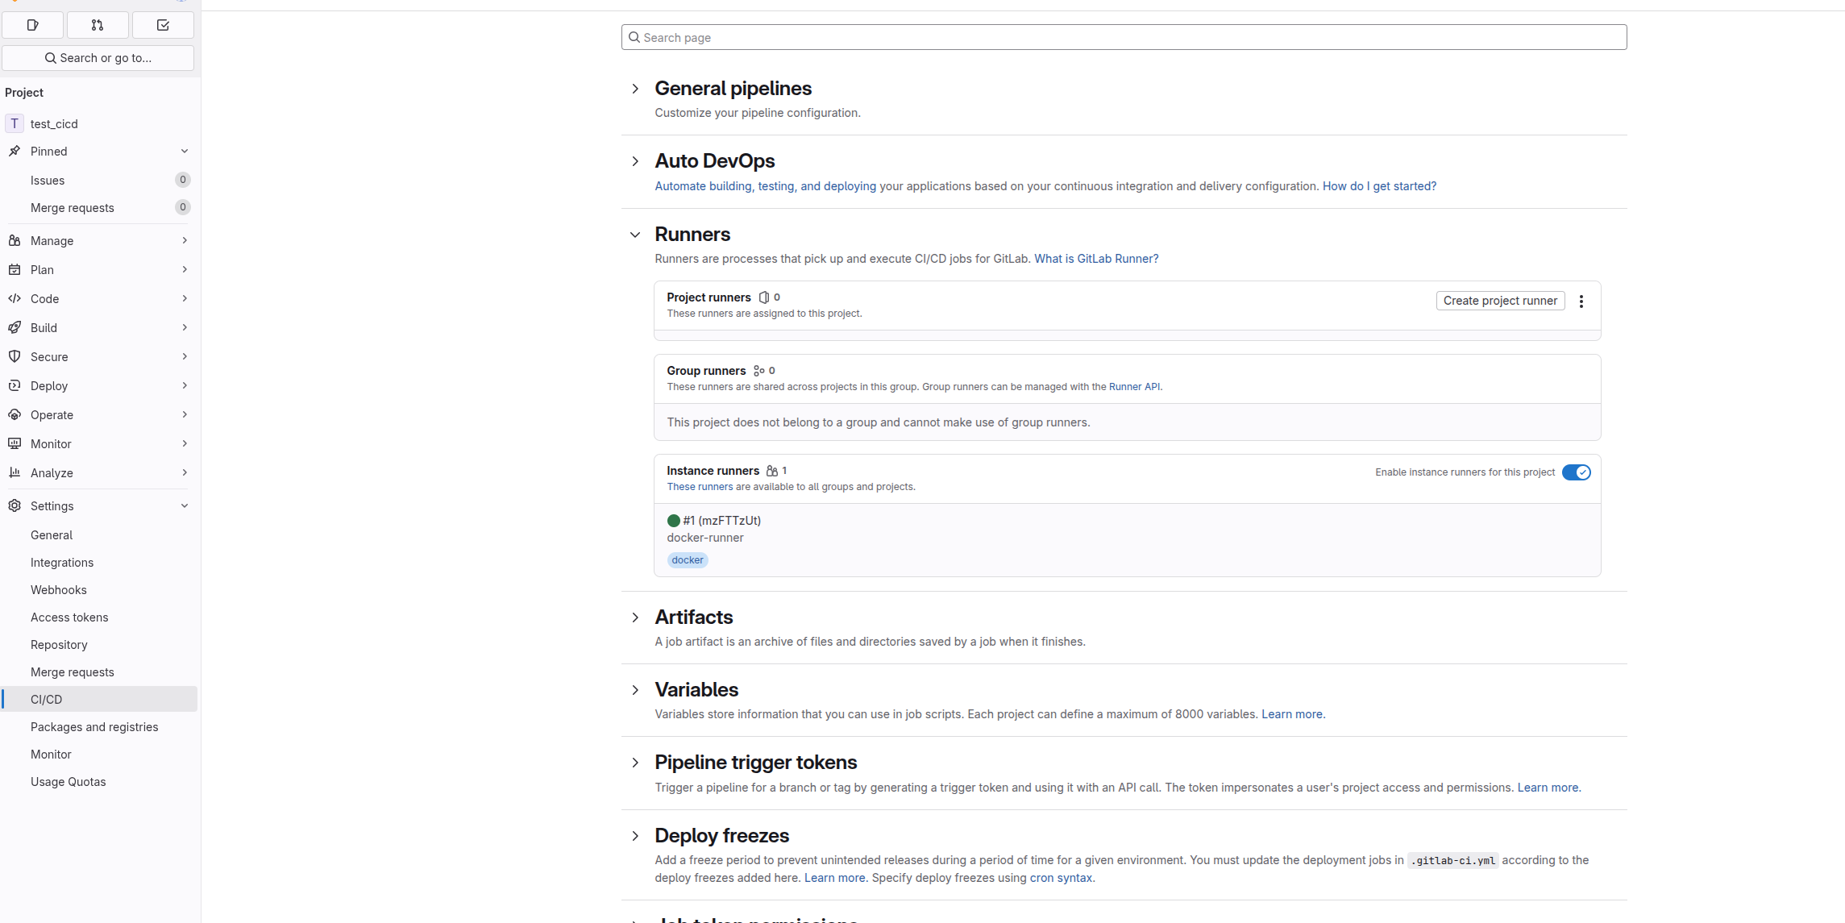Disable instance runners for this project toggle
The width and height of the screenshot is (1845, 923).
pos(1576,472)
